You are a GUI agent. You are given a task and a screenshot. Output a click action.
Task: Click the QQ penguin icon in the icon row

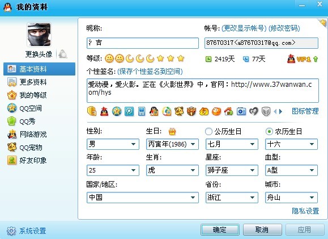coord(154,111)
